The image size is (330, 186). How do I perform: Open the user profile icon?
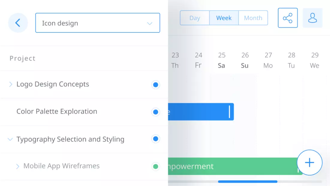point(313,18)
